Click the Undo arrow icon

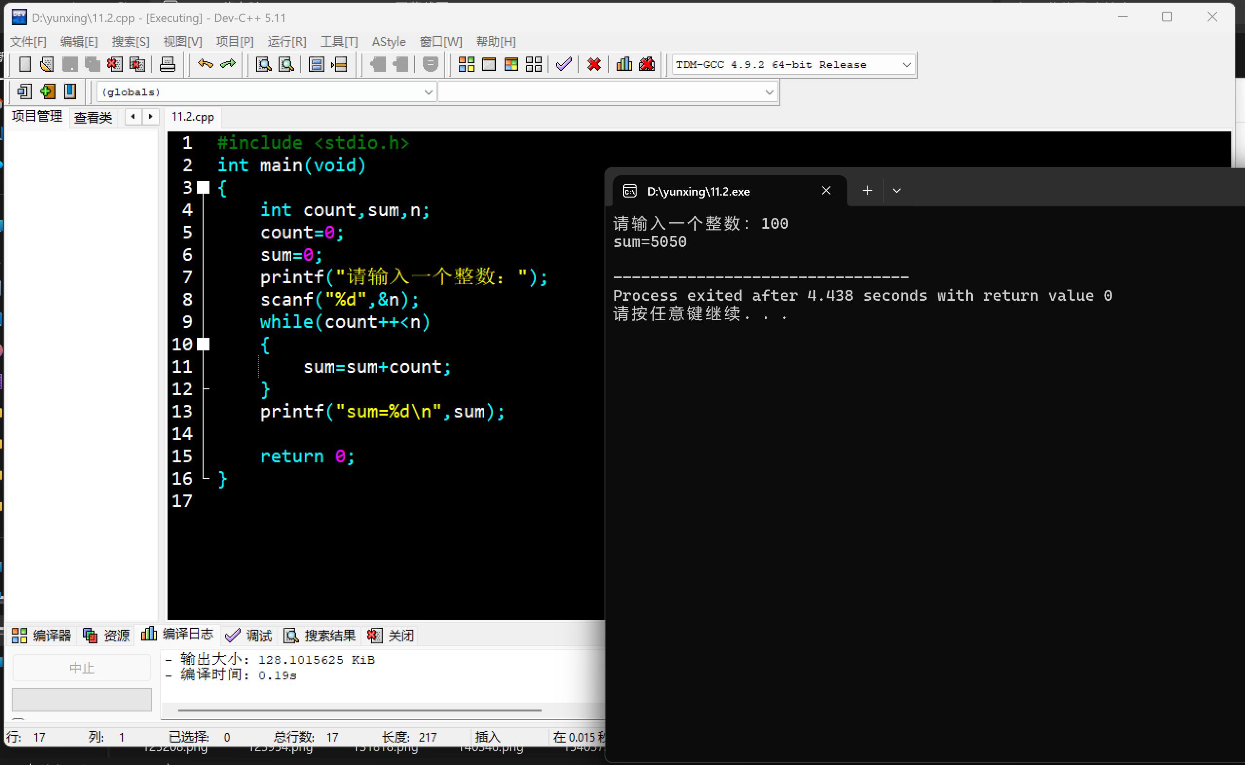coord(205,64)
